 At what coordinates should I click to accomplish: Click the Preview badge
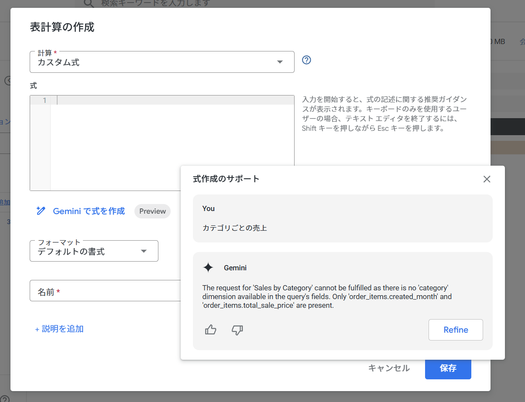pyautogui.click(x=152, y=211)
